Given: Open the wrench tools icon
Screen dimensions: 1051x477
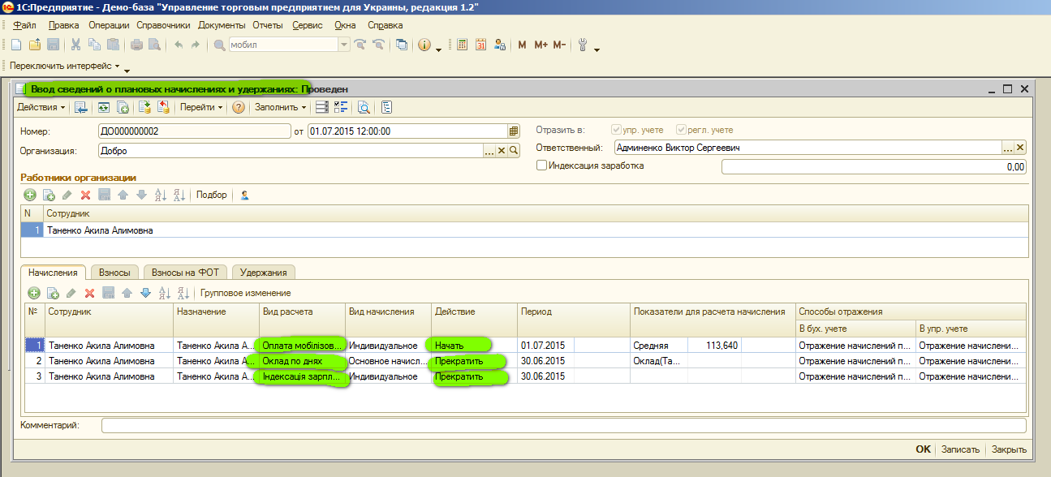Looking at the screenshot, I should tap(582, 45).
